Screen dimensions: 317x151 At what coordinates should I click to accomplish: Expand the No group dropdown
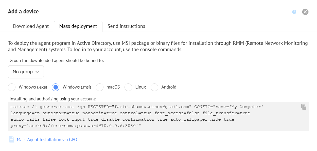coord(26,72)
